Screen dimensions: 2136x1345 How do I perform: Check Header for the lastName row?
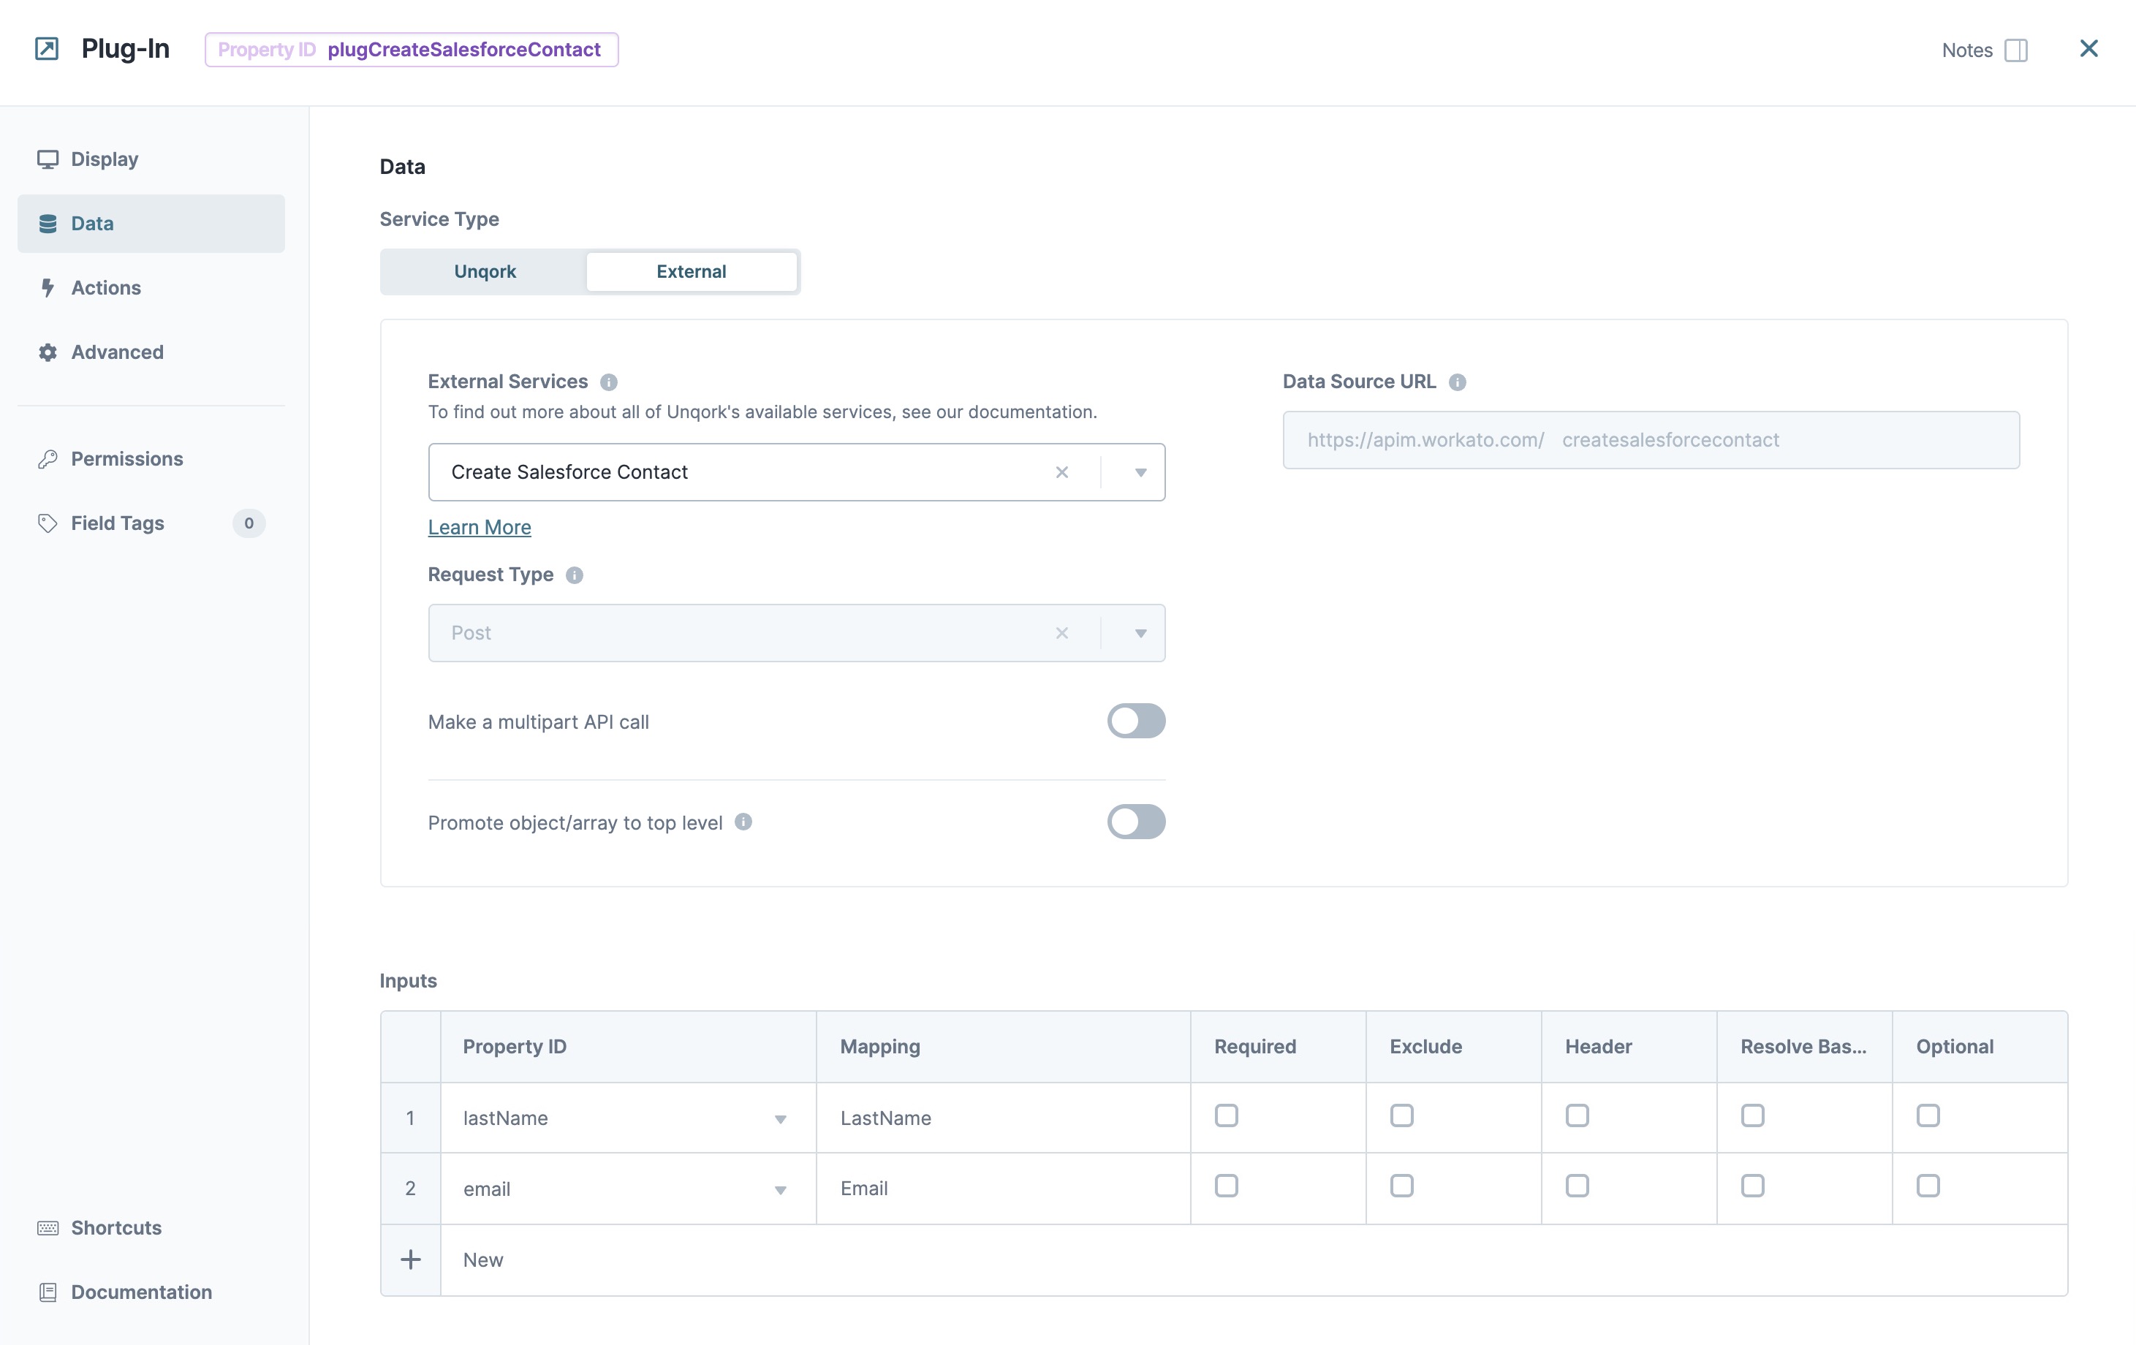1578,1115
